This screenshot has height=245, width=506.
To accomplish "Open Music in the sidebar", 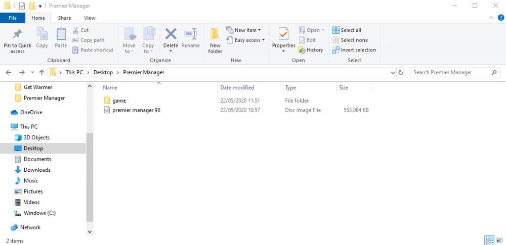I will tap(27, 180).
